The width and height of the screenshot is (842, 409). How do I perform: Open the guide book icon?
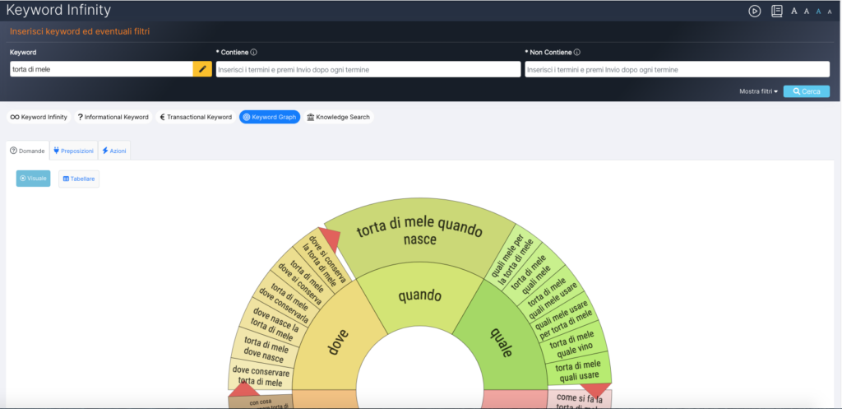pyautogui.click(x=776, y=11)
